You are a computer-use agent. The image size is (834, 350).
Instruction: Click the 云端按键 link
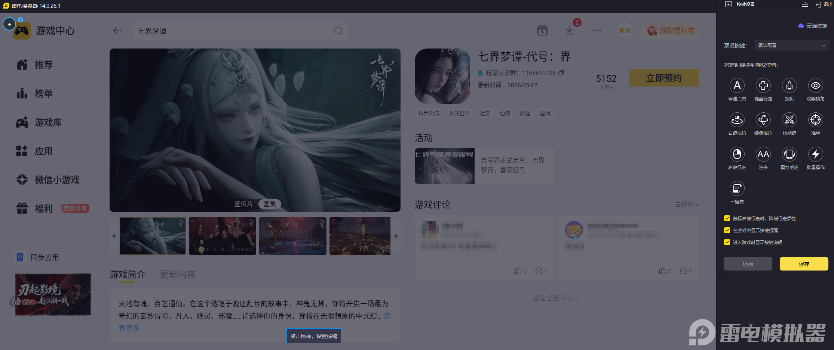click(x=813, y=26)
